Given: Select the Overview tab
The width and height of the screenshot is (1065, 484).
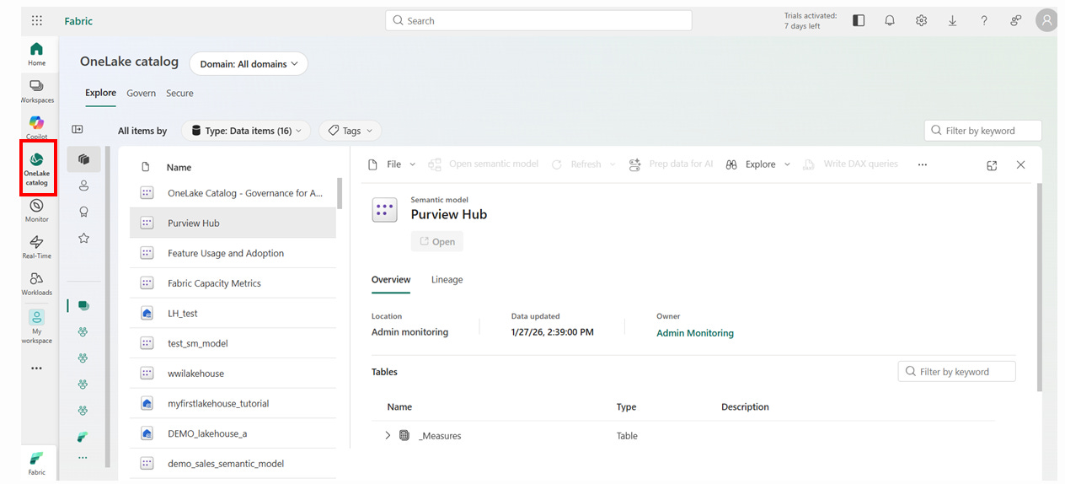Looking at the screenshot, I should point(391,280).
